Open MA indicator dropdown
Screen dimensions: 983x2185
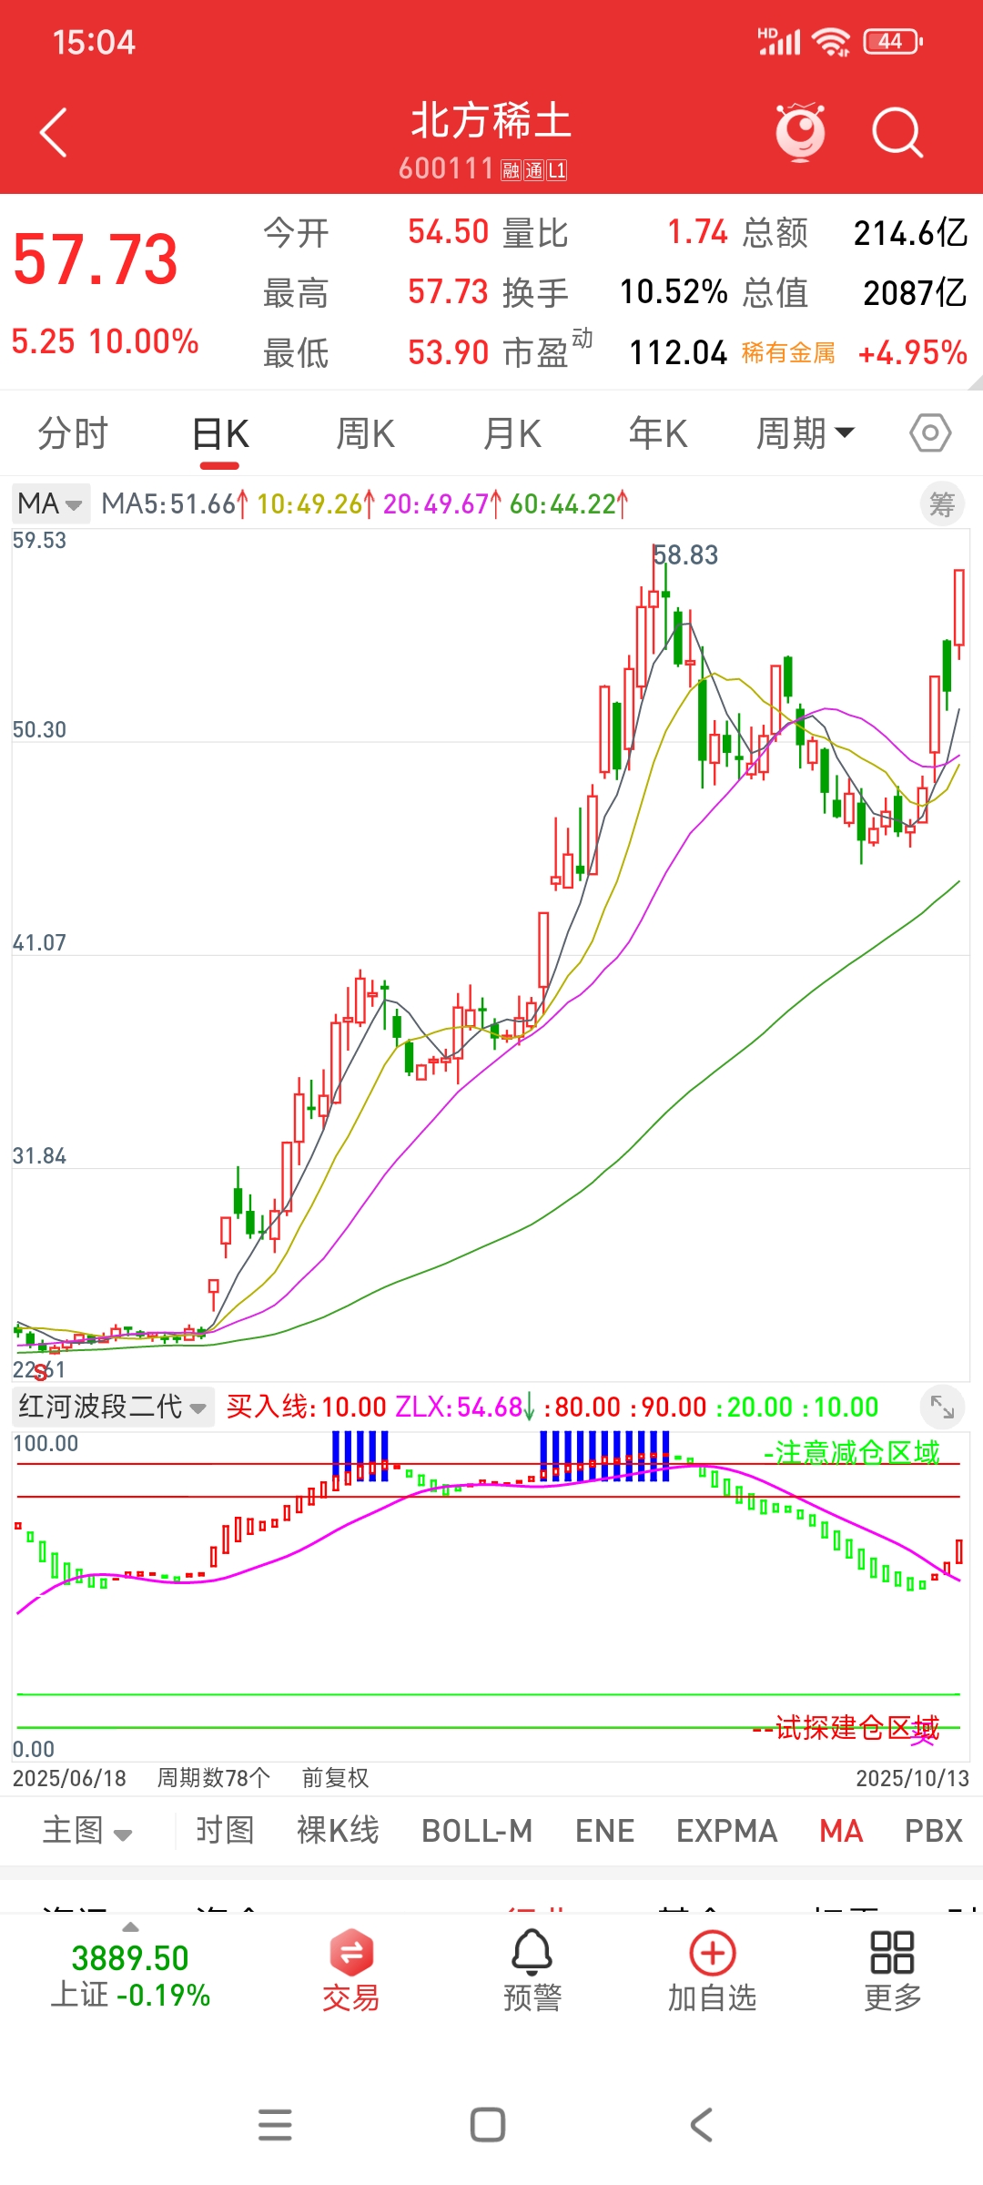coord(51,503)
